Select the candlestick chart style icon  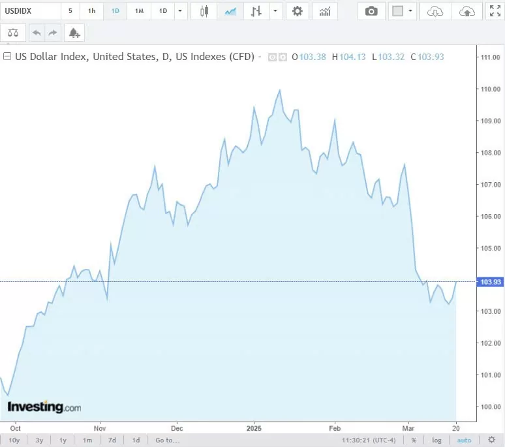click(204, 11)
